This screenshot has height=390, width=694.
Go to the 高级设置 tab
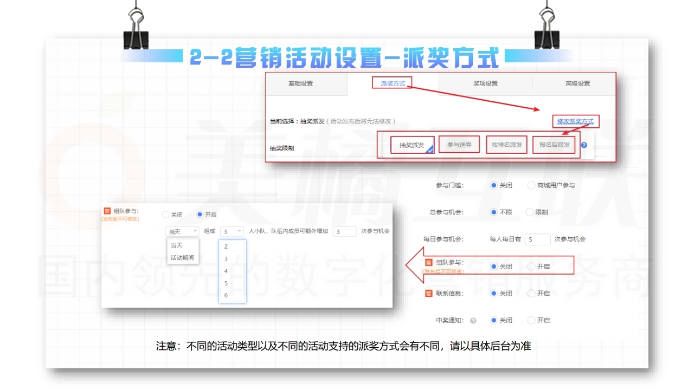[x=577, y=83]
